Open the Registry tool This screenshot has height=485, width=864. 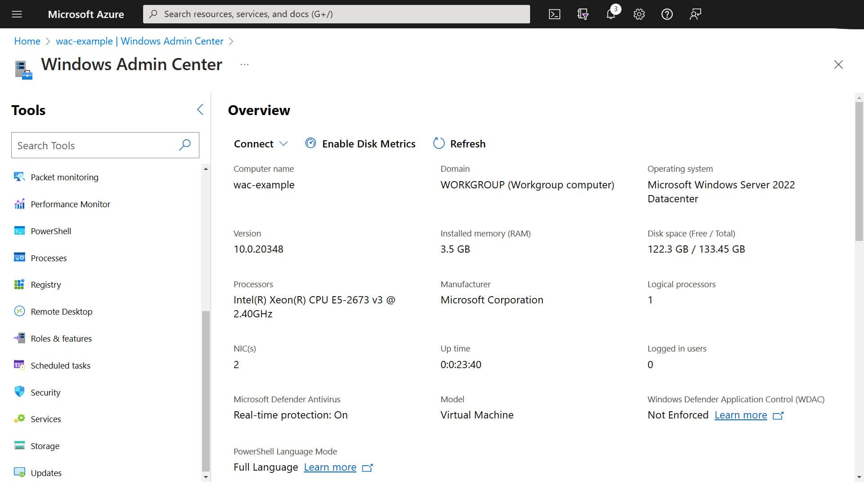(46, 285)
